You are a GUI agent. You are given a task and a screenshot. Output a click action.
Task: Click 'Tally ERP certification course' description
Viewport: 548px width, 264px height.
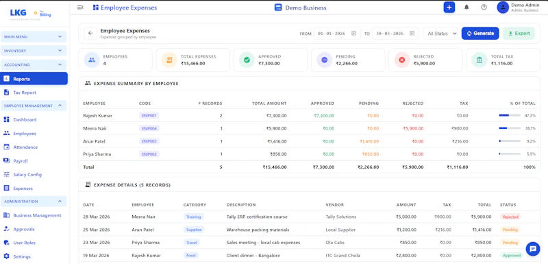[257, 217]
